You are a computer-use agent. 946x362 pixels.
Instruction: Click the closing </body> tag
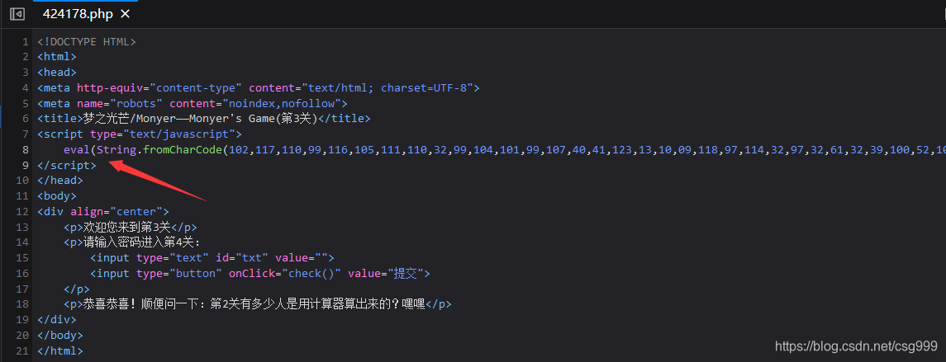60,335
